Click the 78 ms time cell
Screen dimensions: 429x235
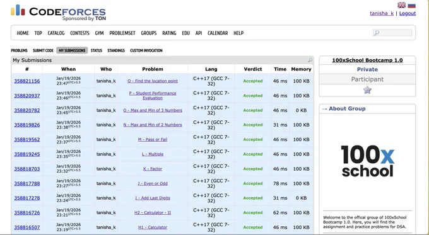(x=280, y=183)
